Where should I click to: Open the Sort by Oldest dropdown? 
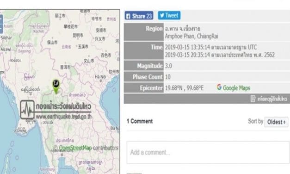click(x=276, y=122)
